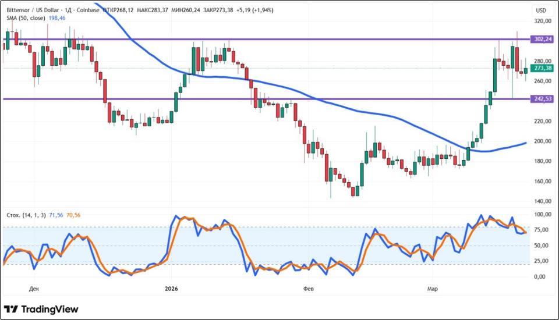Click the TradingView logo
Screen dimensions: 559x320
point(41,309)
